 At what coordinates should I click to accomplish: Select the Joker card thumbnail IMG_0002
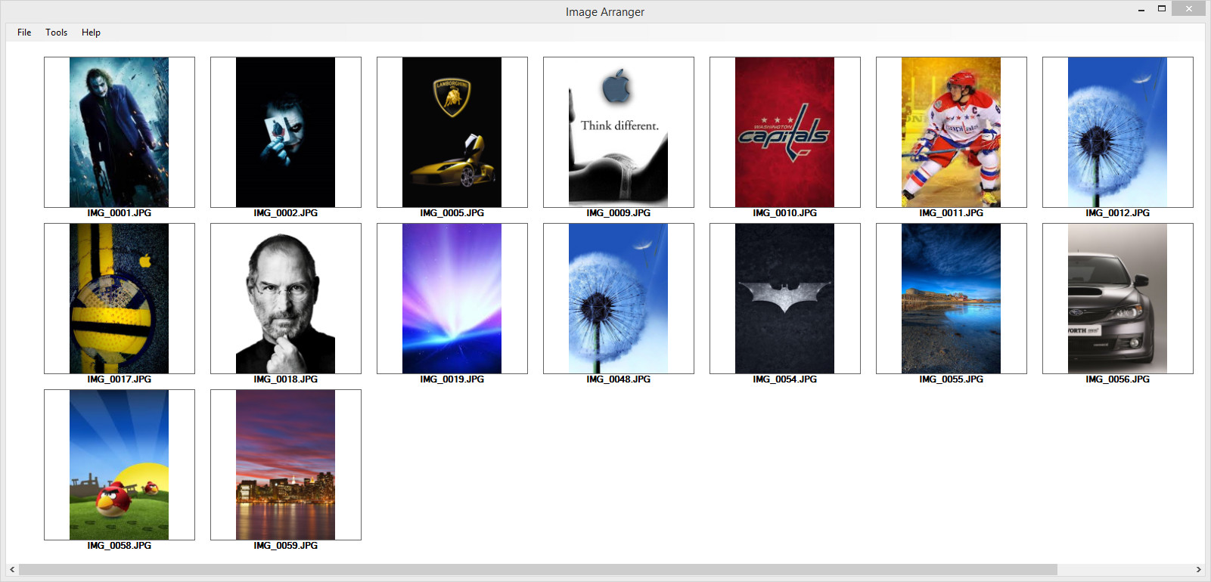point(286,132)
